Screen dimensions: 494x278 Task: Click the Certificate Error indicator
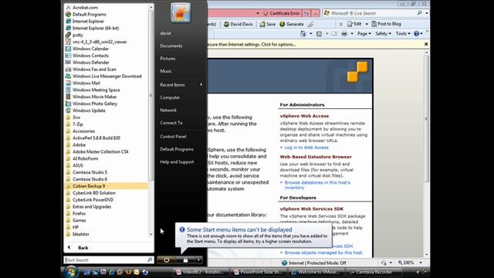(x=282, y=13)
